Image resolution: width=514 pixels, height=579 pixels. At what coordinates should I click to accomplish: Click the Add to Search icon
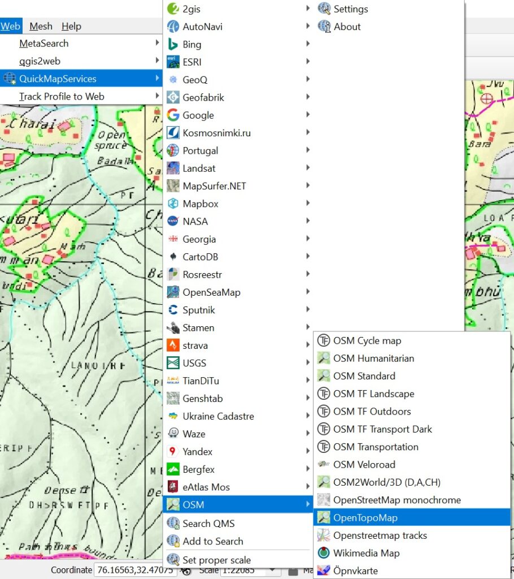(x=173, y=541)
